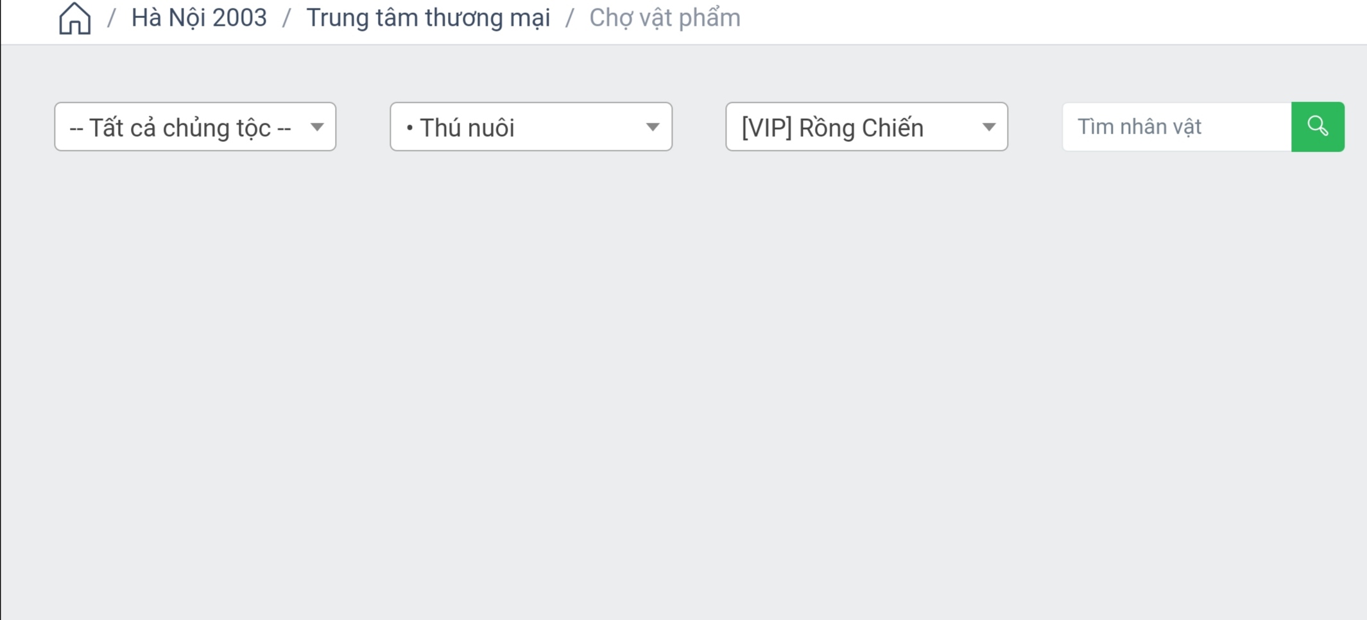Click the arrow on the race dropdown
Image resolution: width=1367 pixels, height=620 pixels.
click(317, 127)
